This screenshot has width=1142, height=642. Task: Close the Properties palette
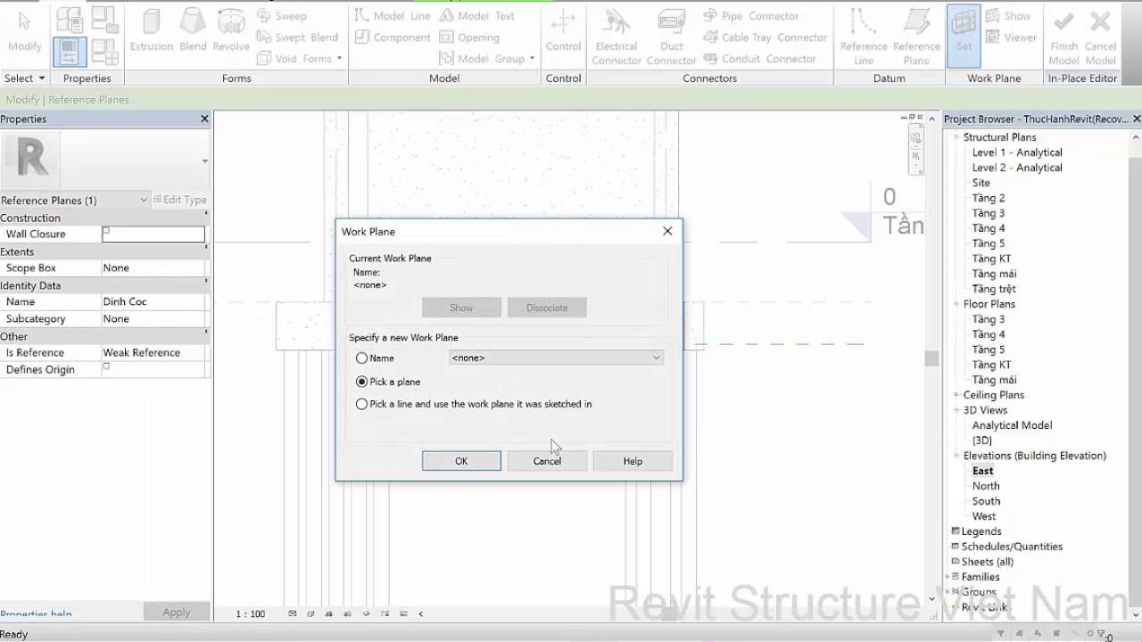[204, 119]
